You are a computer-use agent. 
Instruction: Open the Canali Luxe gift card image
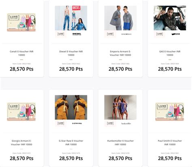(x=21, y=22)
